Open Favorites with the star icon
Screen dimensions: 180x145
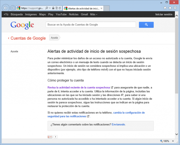(170, 8)
